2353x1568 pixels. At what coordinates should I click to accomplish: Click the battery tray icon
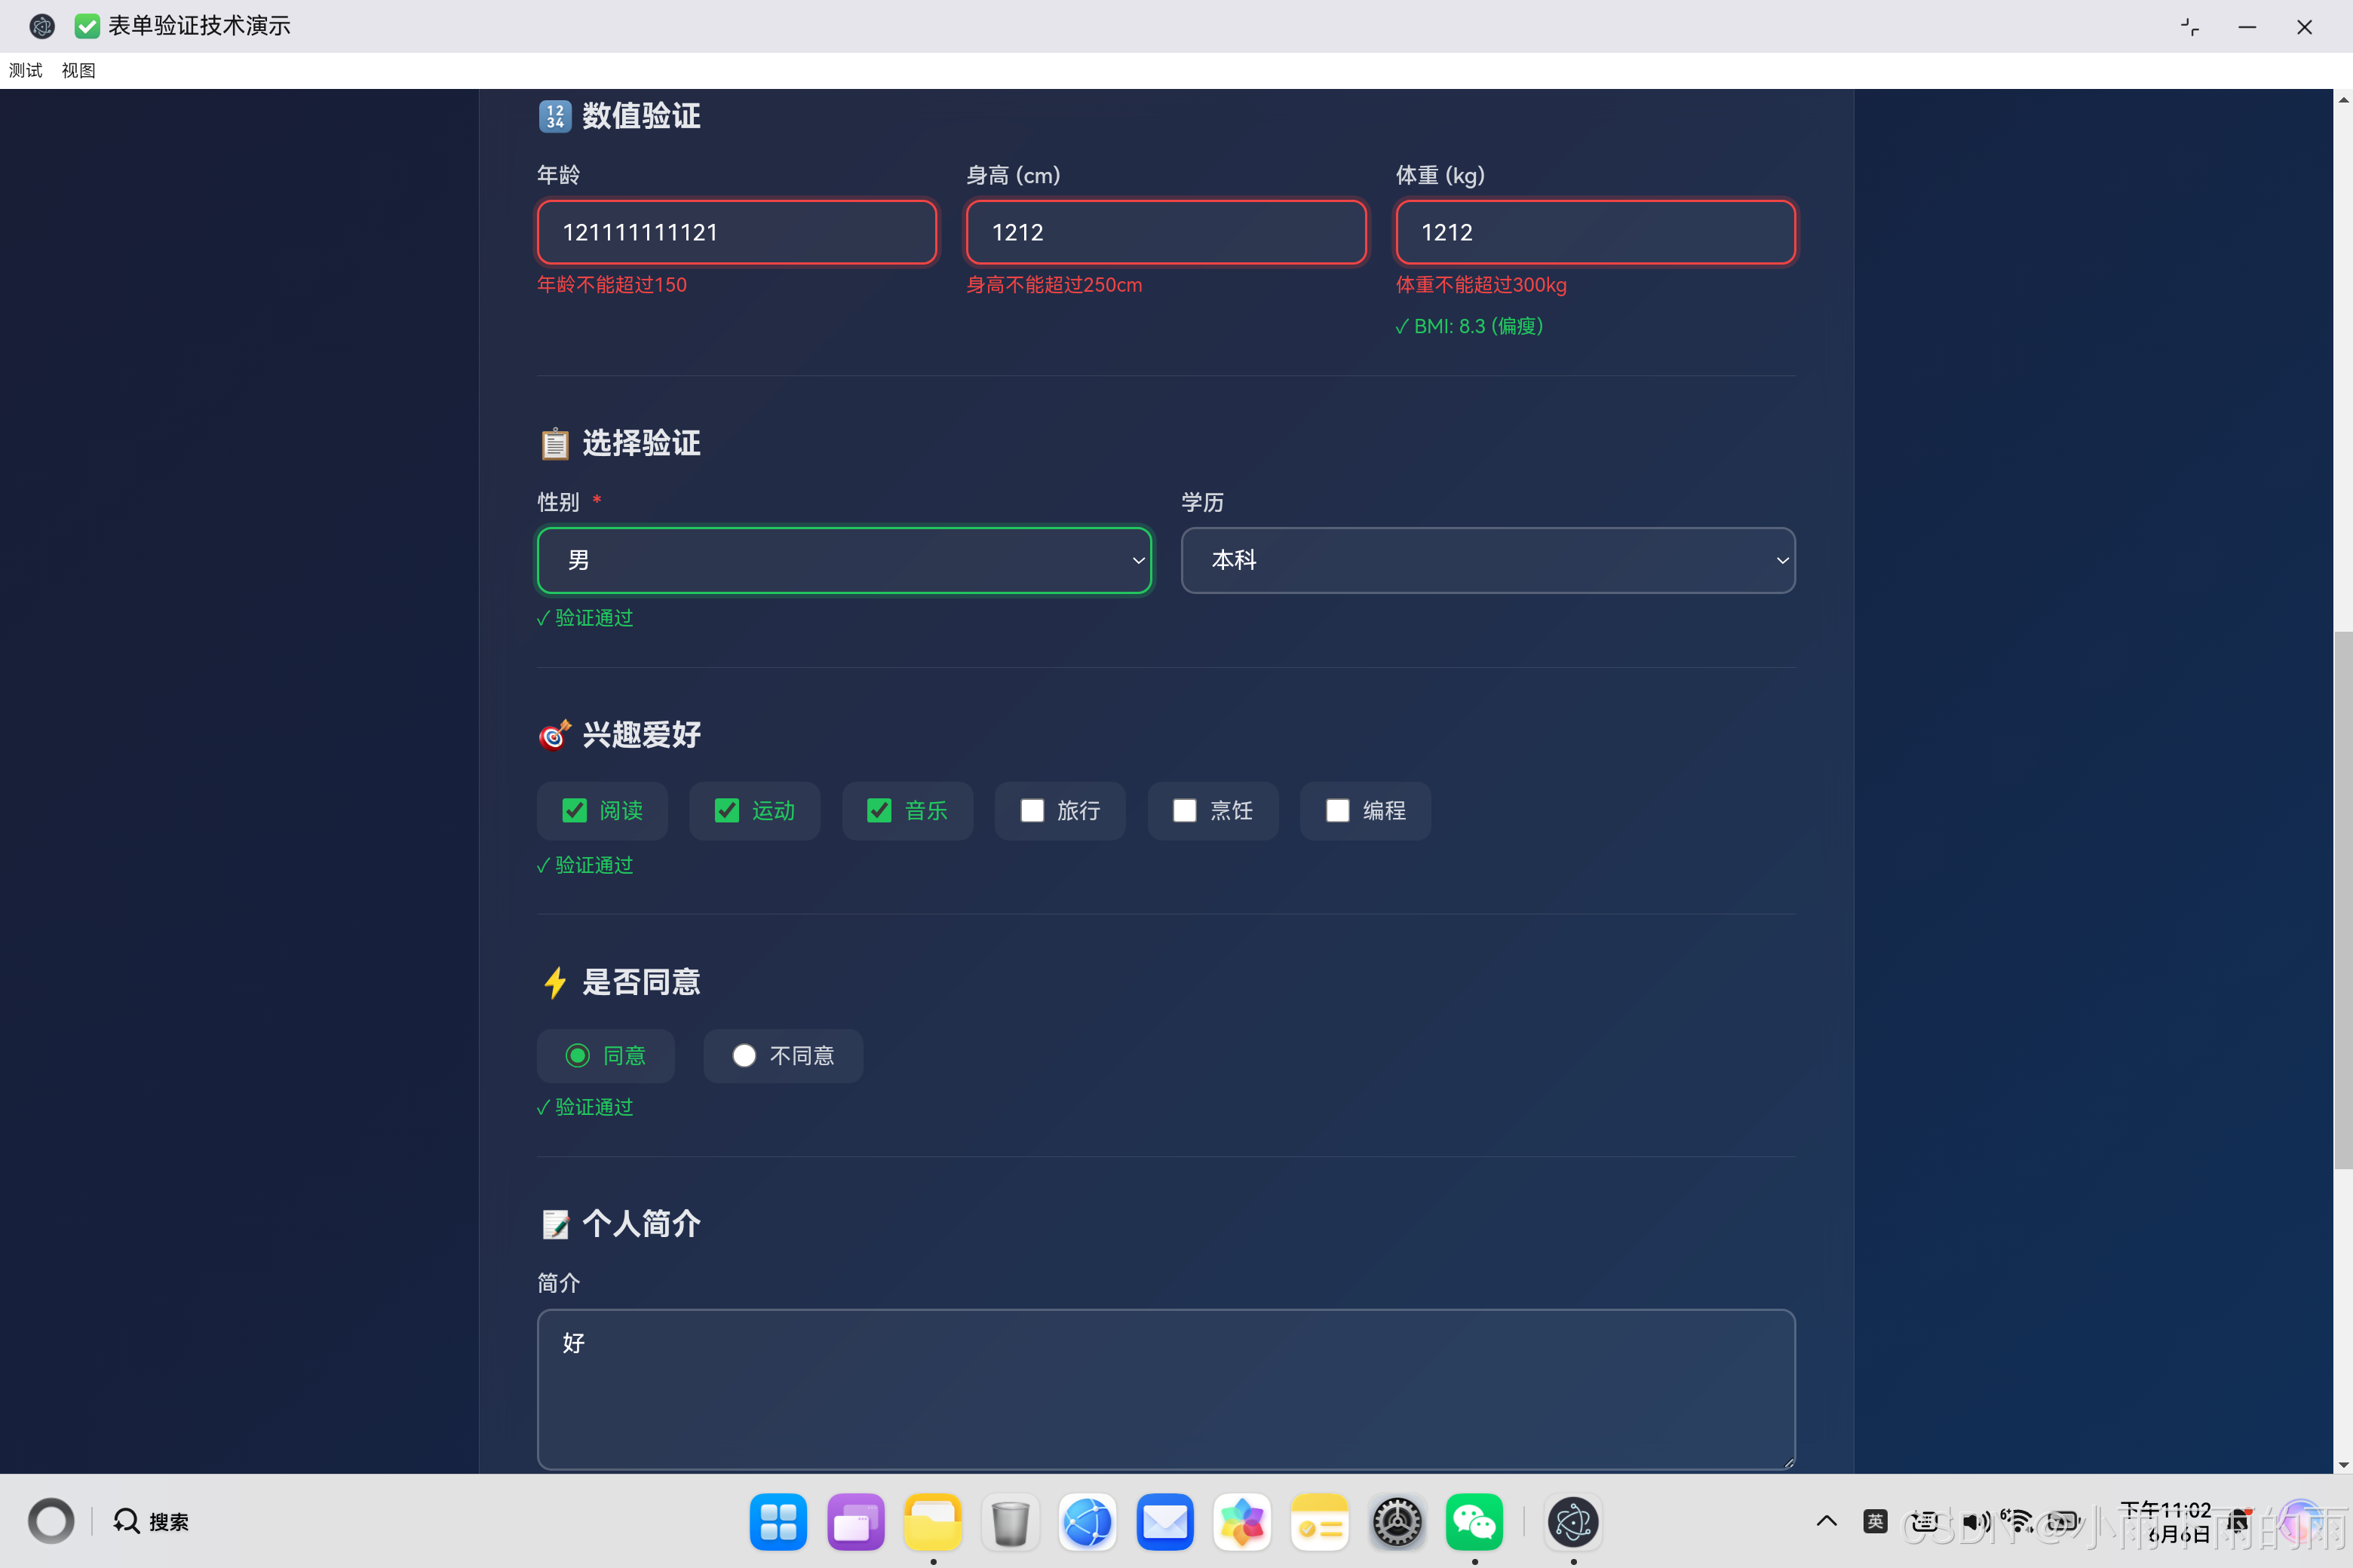click(2063, 1521)
